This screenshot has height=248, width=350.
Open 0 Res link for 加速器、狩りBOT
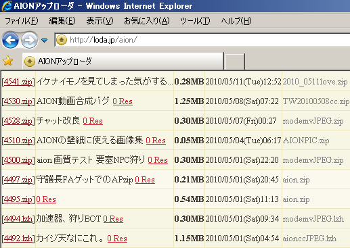(x=113, y=219)
